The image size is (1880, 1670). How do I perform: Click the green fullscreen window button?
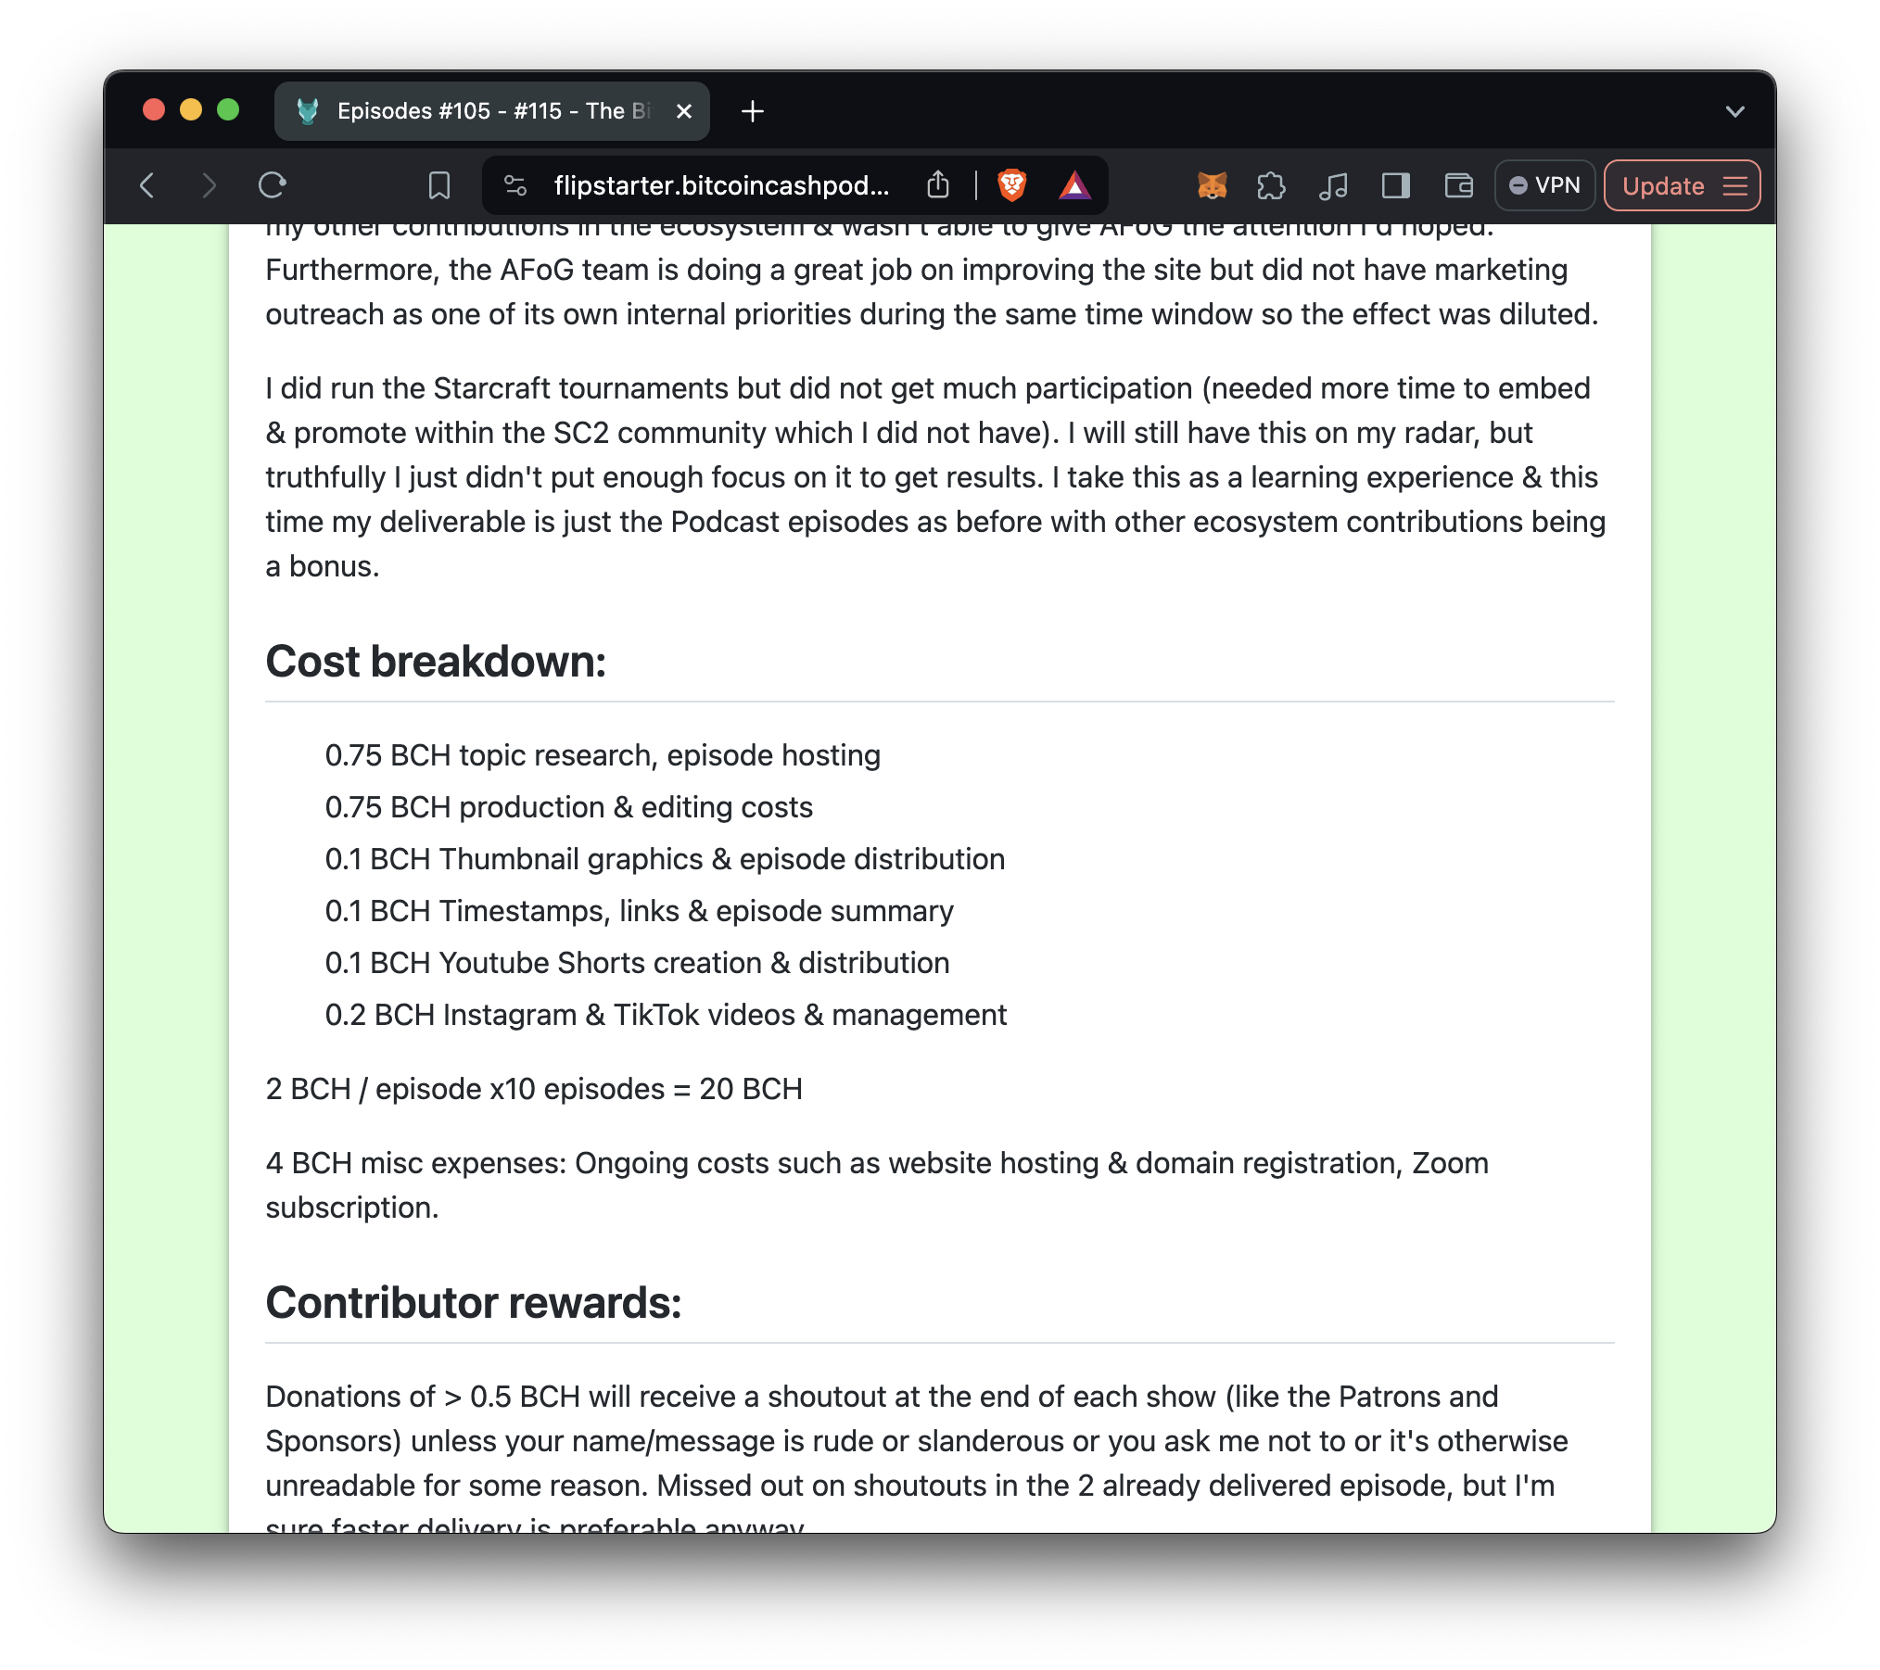(x=228, y=110)
